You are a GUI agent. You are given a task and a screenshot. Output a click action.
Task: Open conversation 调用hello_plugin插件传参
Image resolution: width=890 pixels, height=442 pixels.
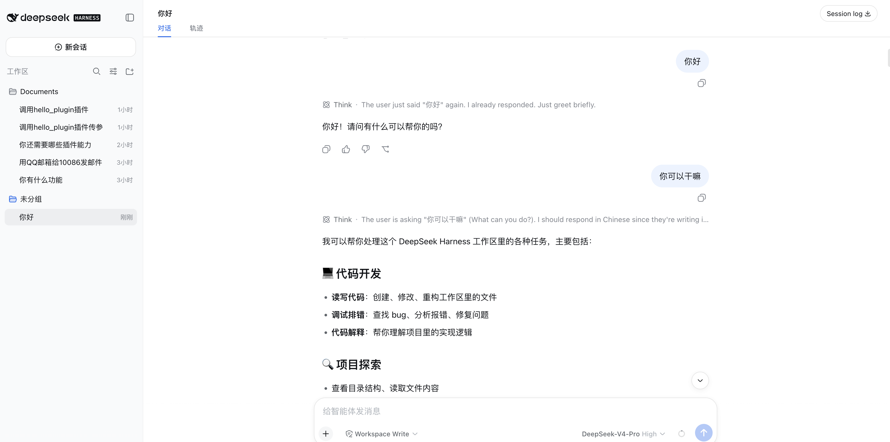(x=71, y=127)
